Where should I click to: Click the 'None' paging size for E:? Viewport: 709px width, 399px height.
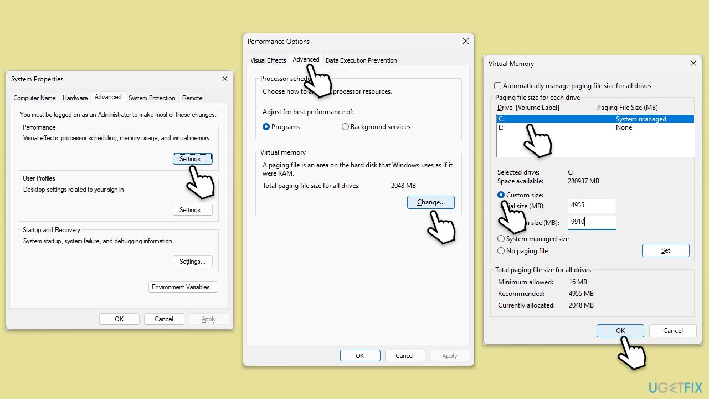click(x=624, y=127)
